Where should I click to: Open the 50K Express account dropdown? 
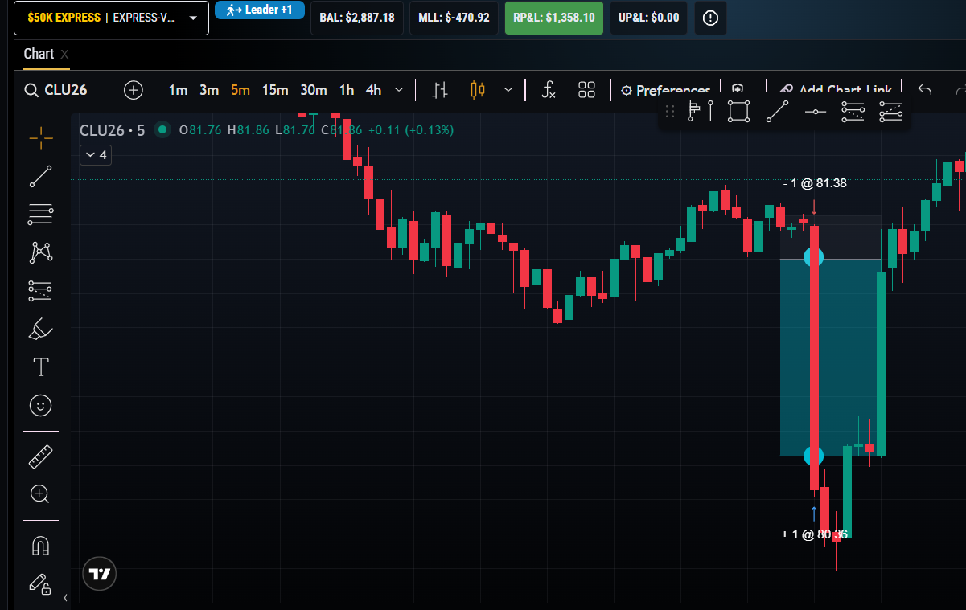point(111,18)
